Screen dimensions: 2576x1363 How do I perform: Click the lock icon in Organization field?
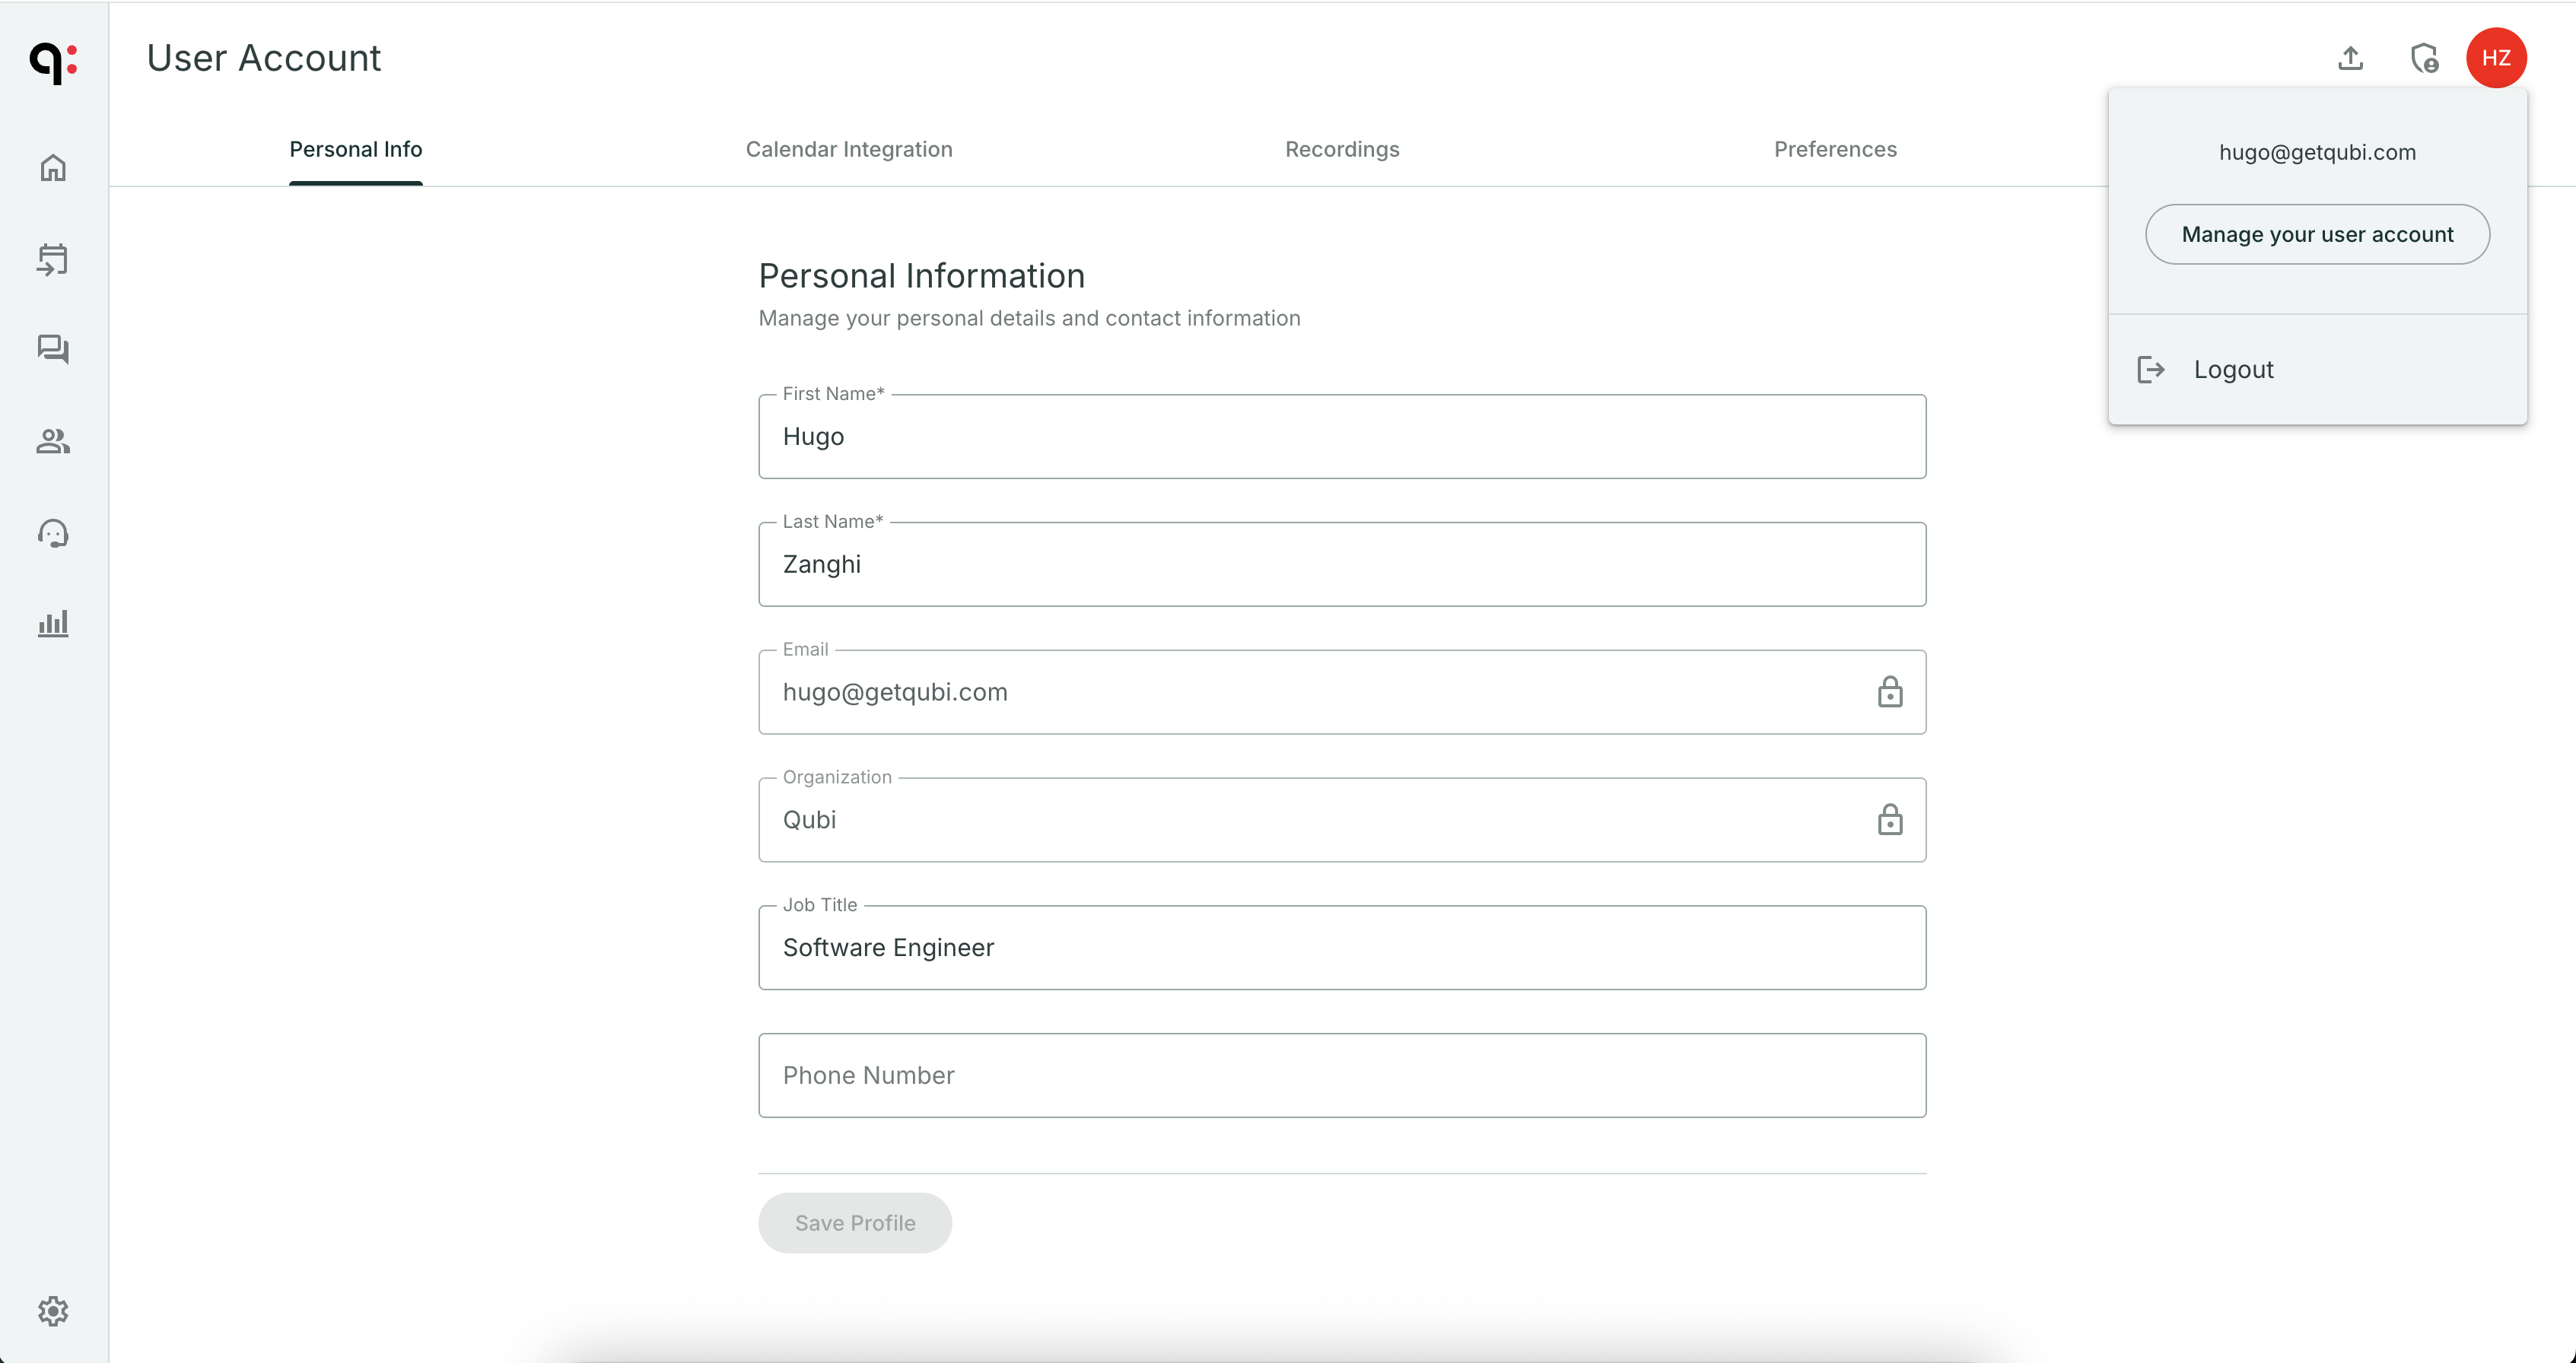click(1890, 820)
